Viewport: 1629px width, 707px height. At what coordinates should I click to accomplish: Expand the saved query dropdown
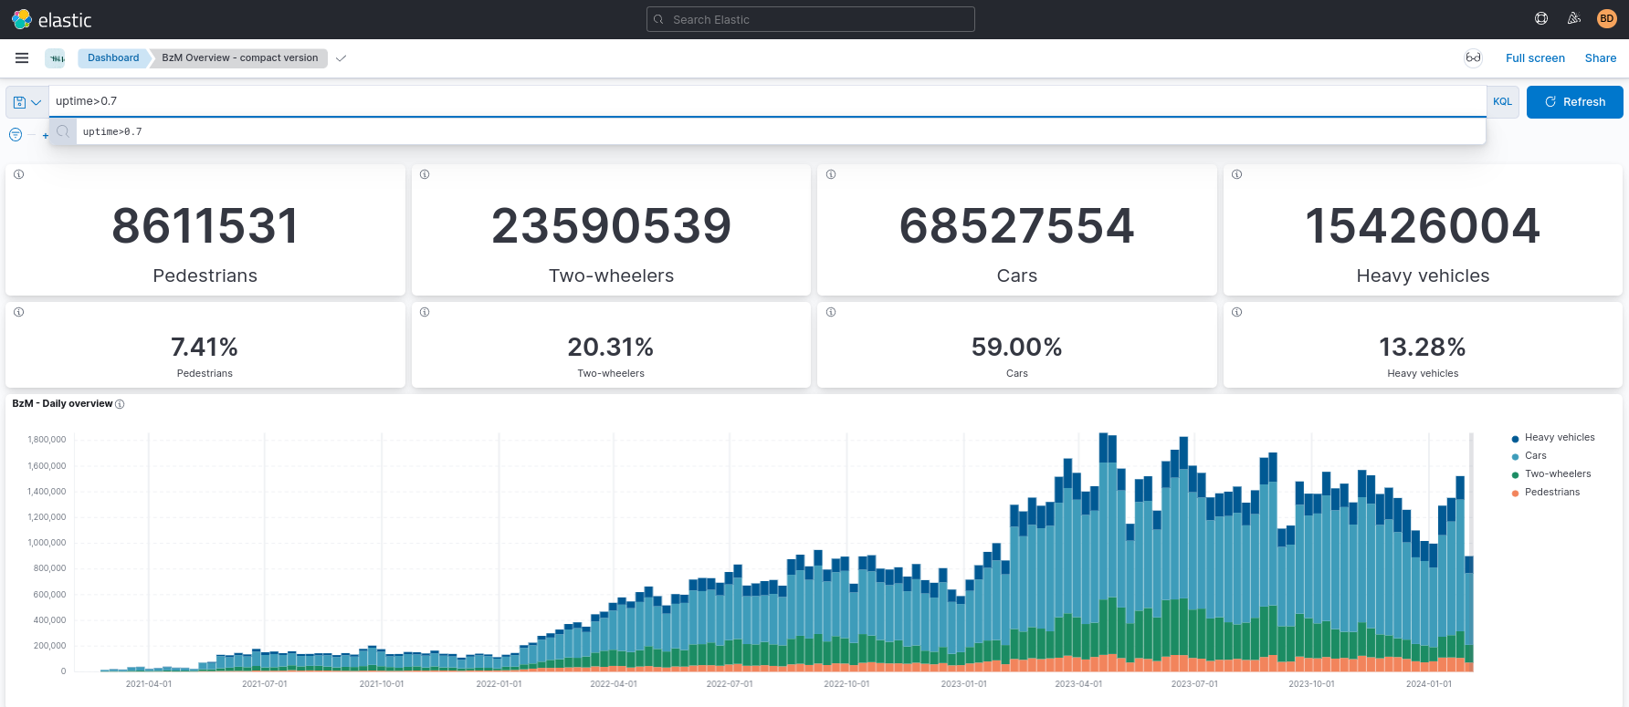click(26, 102)
